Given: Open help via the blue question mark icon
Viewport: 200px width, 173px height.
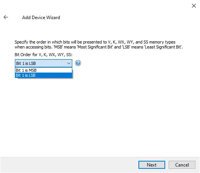Looking at the screenshot, I should pyautogui.click(x=78, y=63).
